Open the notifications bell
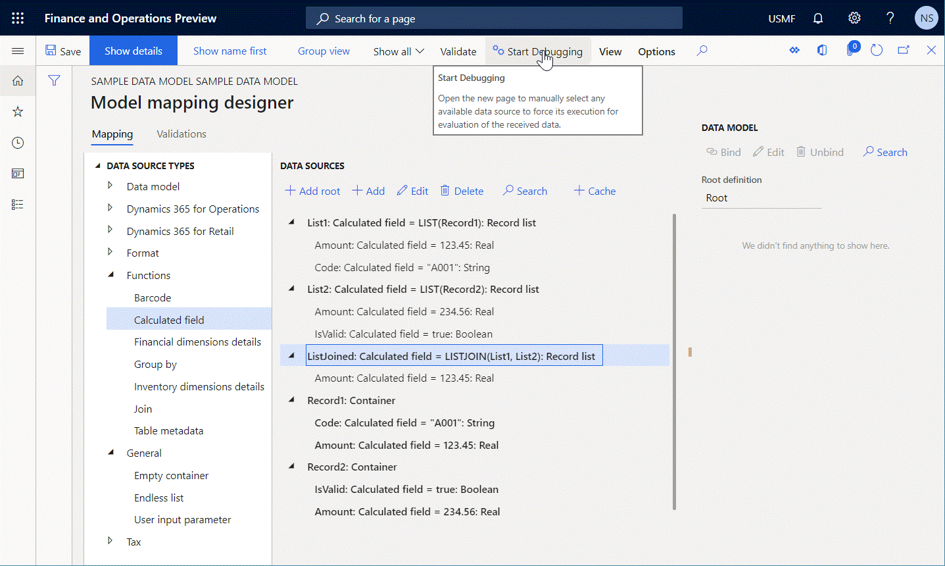The height and width of the screenshot is (566, 945). click(817, 18)
